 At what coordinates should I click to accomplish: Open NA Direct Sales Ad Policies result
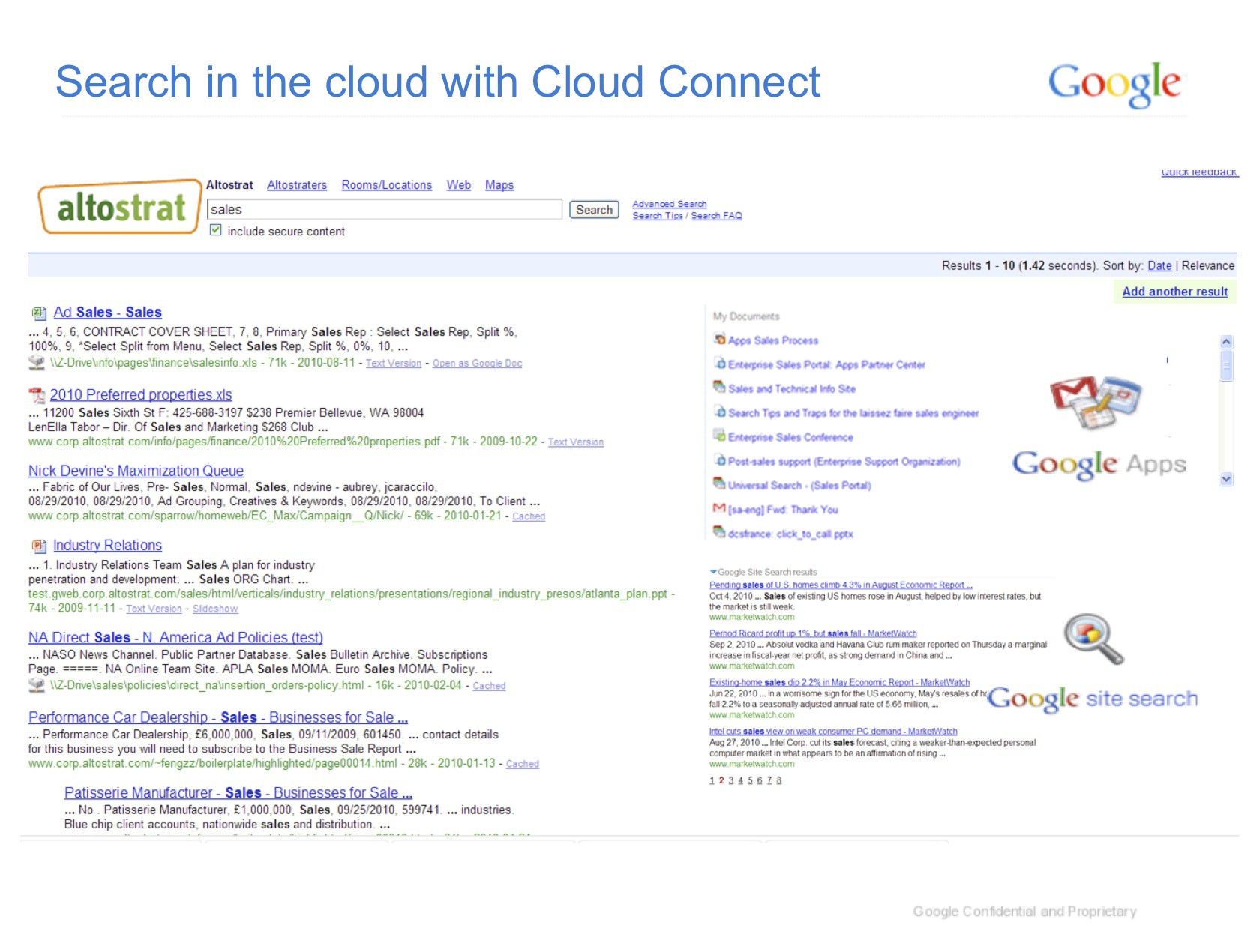click(x=175, y=638)
